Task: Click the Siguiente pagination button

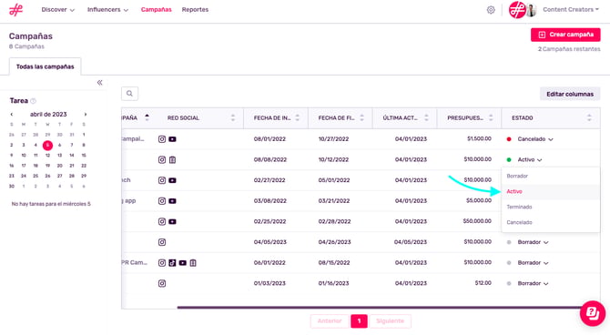Action: pyautogui.click(x=391, y=321)
